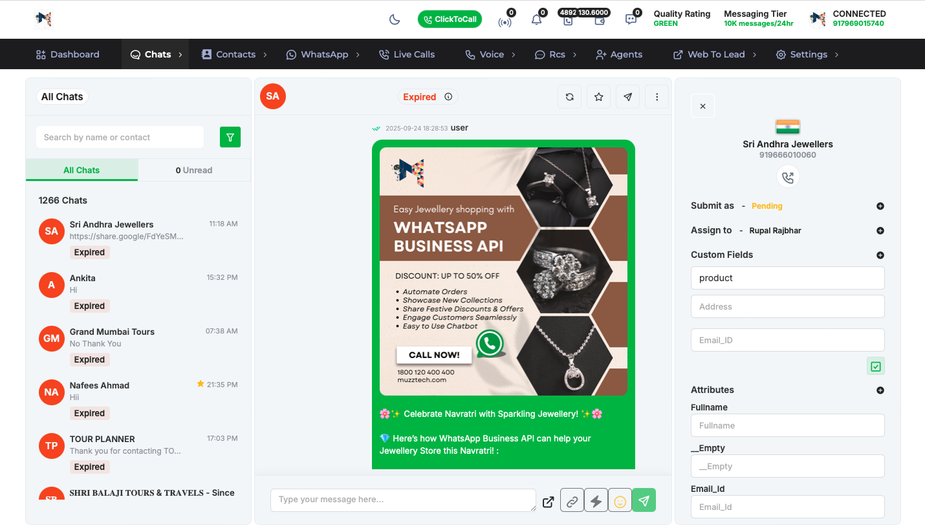This screenshot has height=530, width=925.
Task: Click the green filter icon button
Action: (230, 137)
